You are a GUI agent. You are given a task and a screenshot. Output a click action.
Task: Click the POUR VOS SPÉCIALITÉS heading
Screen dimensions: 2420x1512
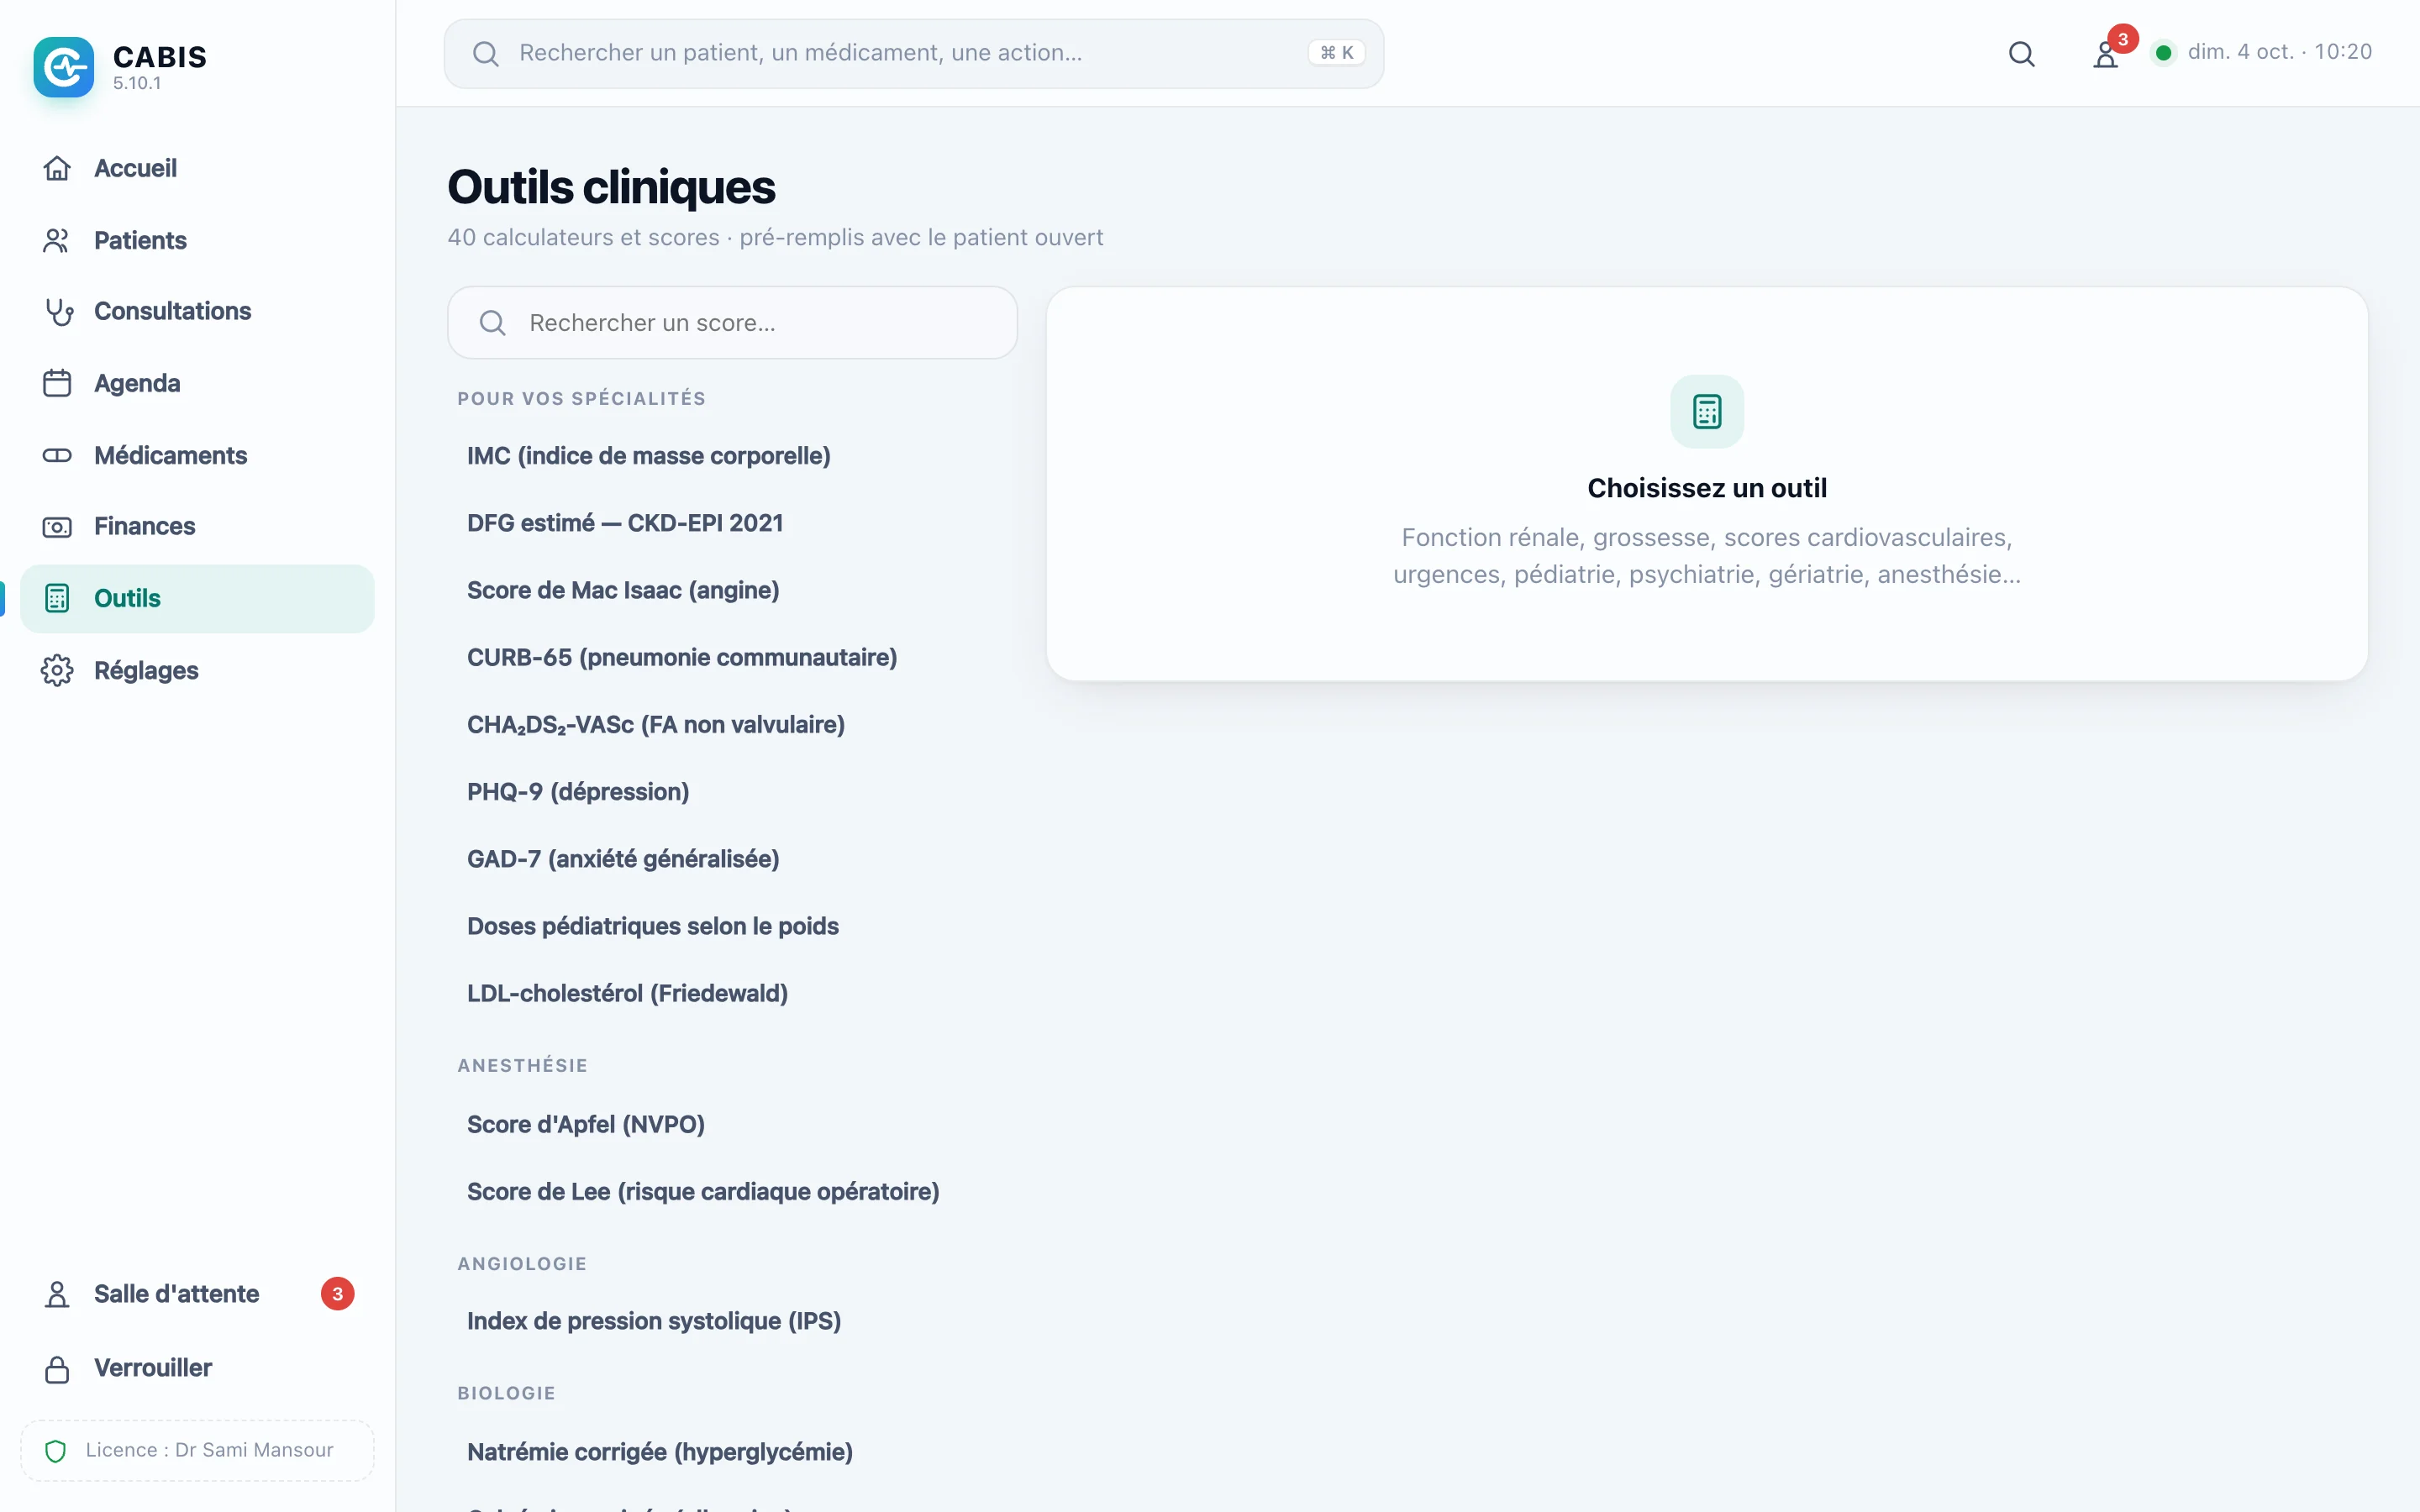[581, 398]
